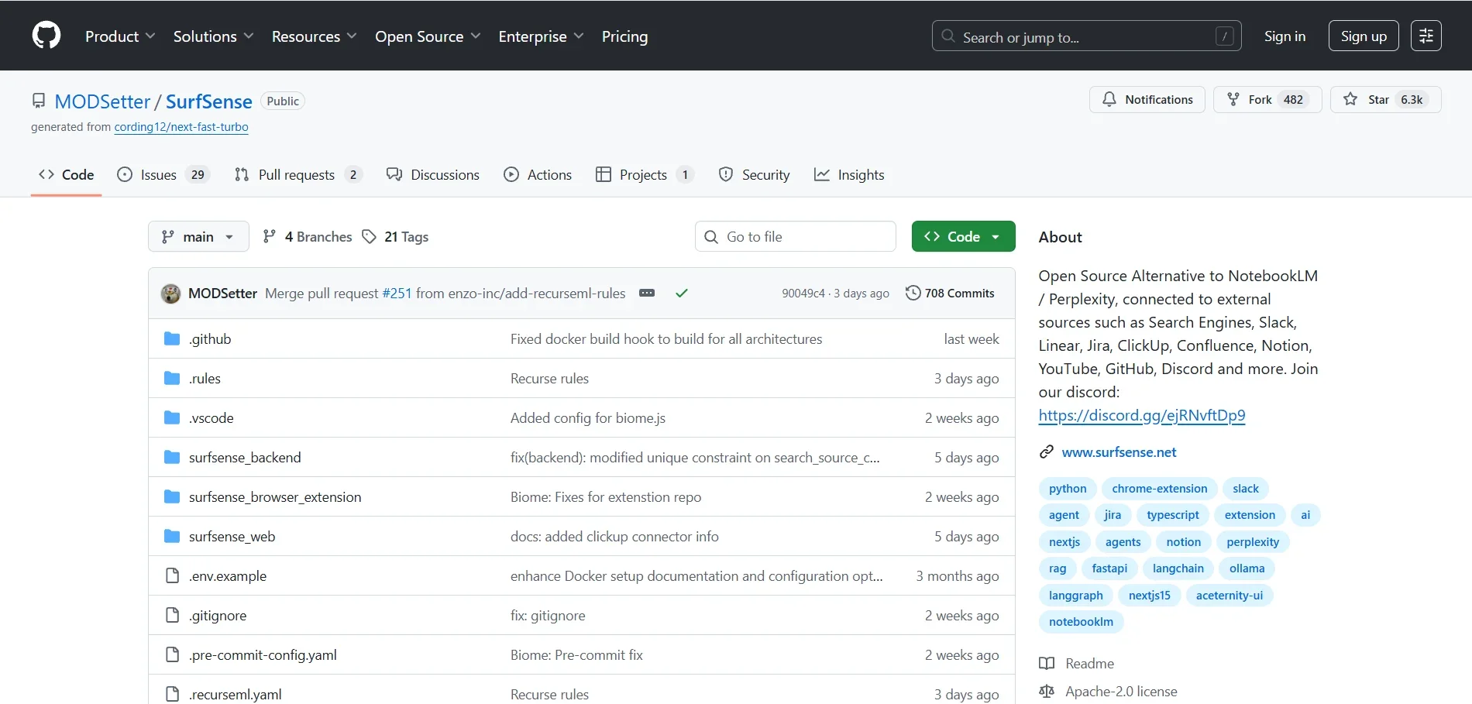This screenshot has width=1472, height=704.
Task: Open the www.surfsense.net website link
Action: (1119, 452)
